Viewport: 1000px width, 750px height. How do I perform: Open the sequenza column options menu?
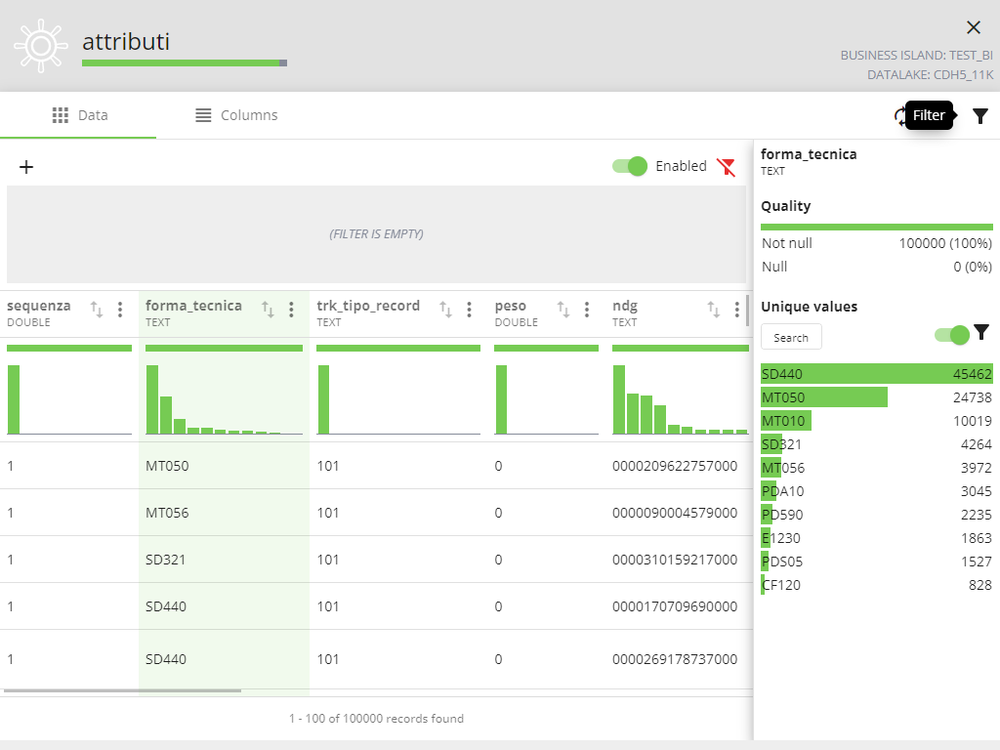(120, 310)
